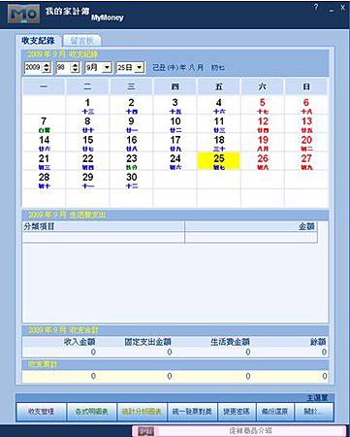This screenshot has height=437, width=350.
Task: Select September 22 in calendar
Action: coord(87,161)
